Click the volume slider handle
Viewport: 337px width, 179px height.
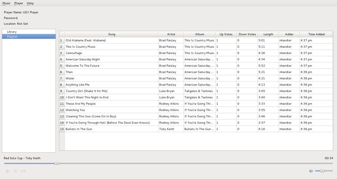(322, 171)
